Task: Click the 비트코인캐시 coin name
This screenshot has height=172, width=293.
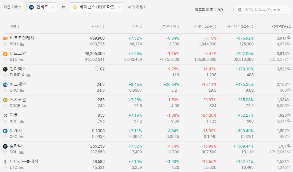Action: [22, 38]
